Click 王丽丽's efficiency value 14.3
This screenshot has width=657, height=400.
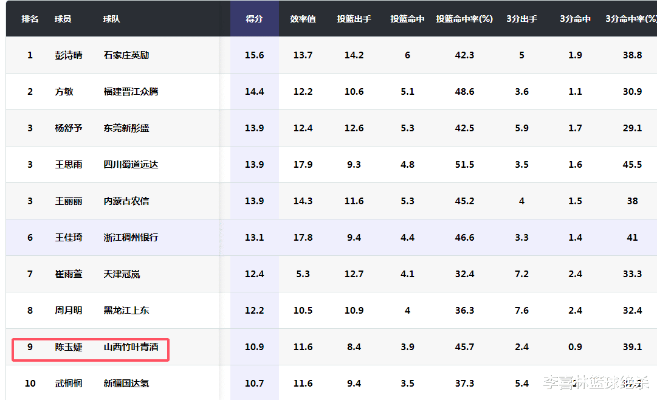(x=303, y=201)
